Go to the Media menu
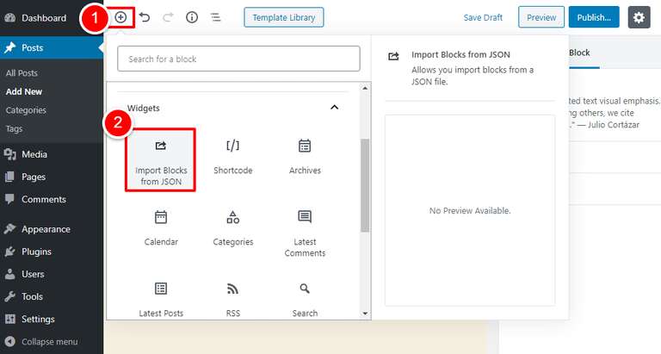This screenshot has width=661, height=354. pos(34,155)
